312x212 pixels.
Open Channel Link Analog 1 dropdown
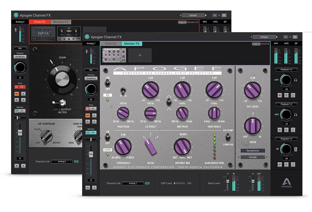click(133, 183)
